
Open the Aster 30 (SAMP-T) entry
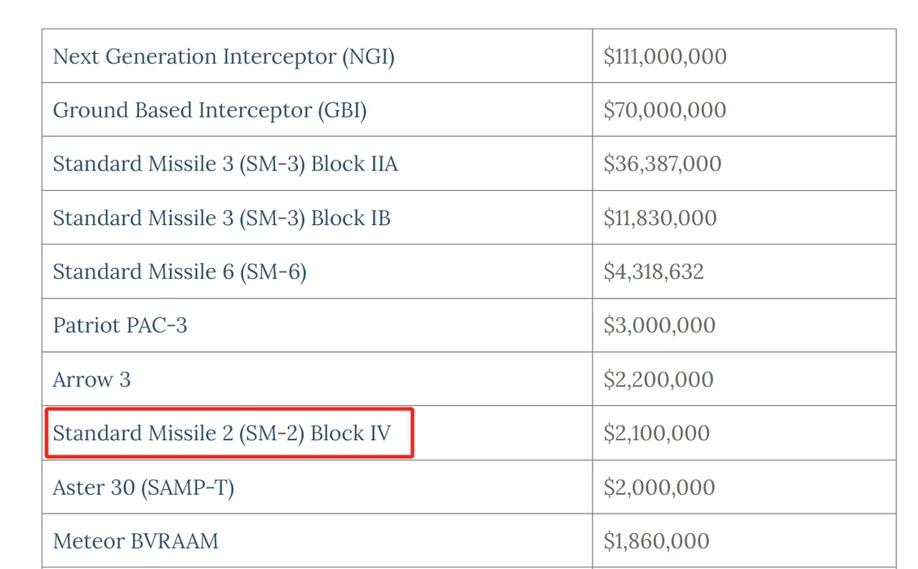(x=144, y=487)
